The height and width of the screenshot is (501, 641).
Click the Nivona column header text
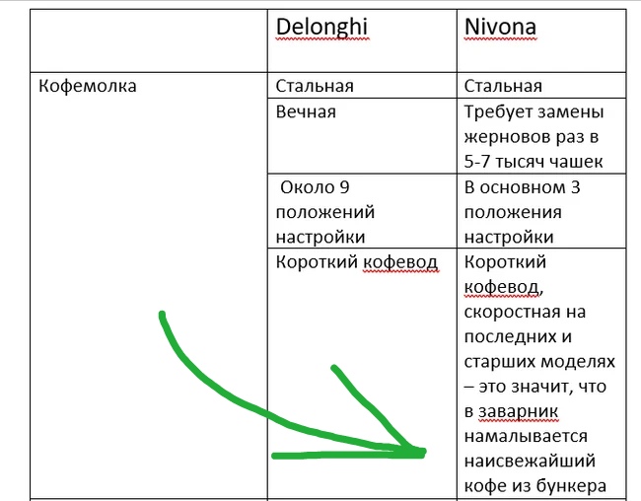[500, 27]
